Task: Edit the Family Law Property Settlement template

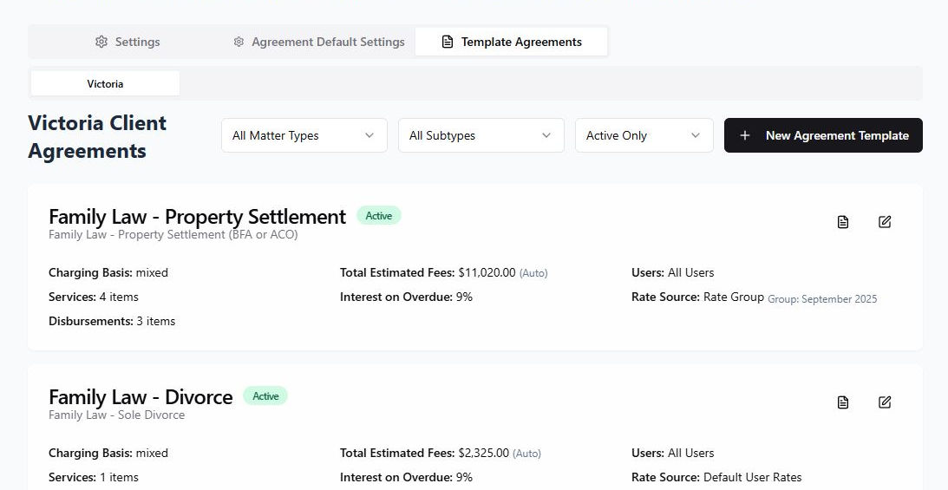Action: pos(885,222)
